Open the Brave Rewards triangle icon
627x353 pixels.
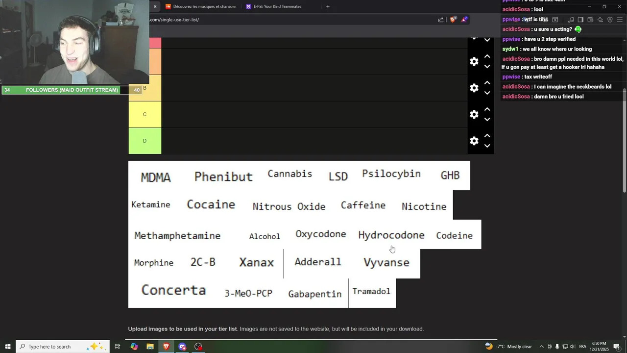pos(464,20)
